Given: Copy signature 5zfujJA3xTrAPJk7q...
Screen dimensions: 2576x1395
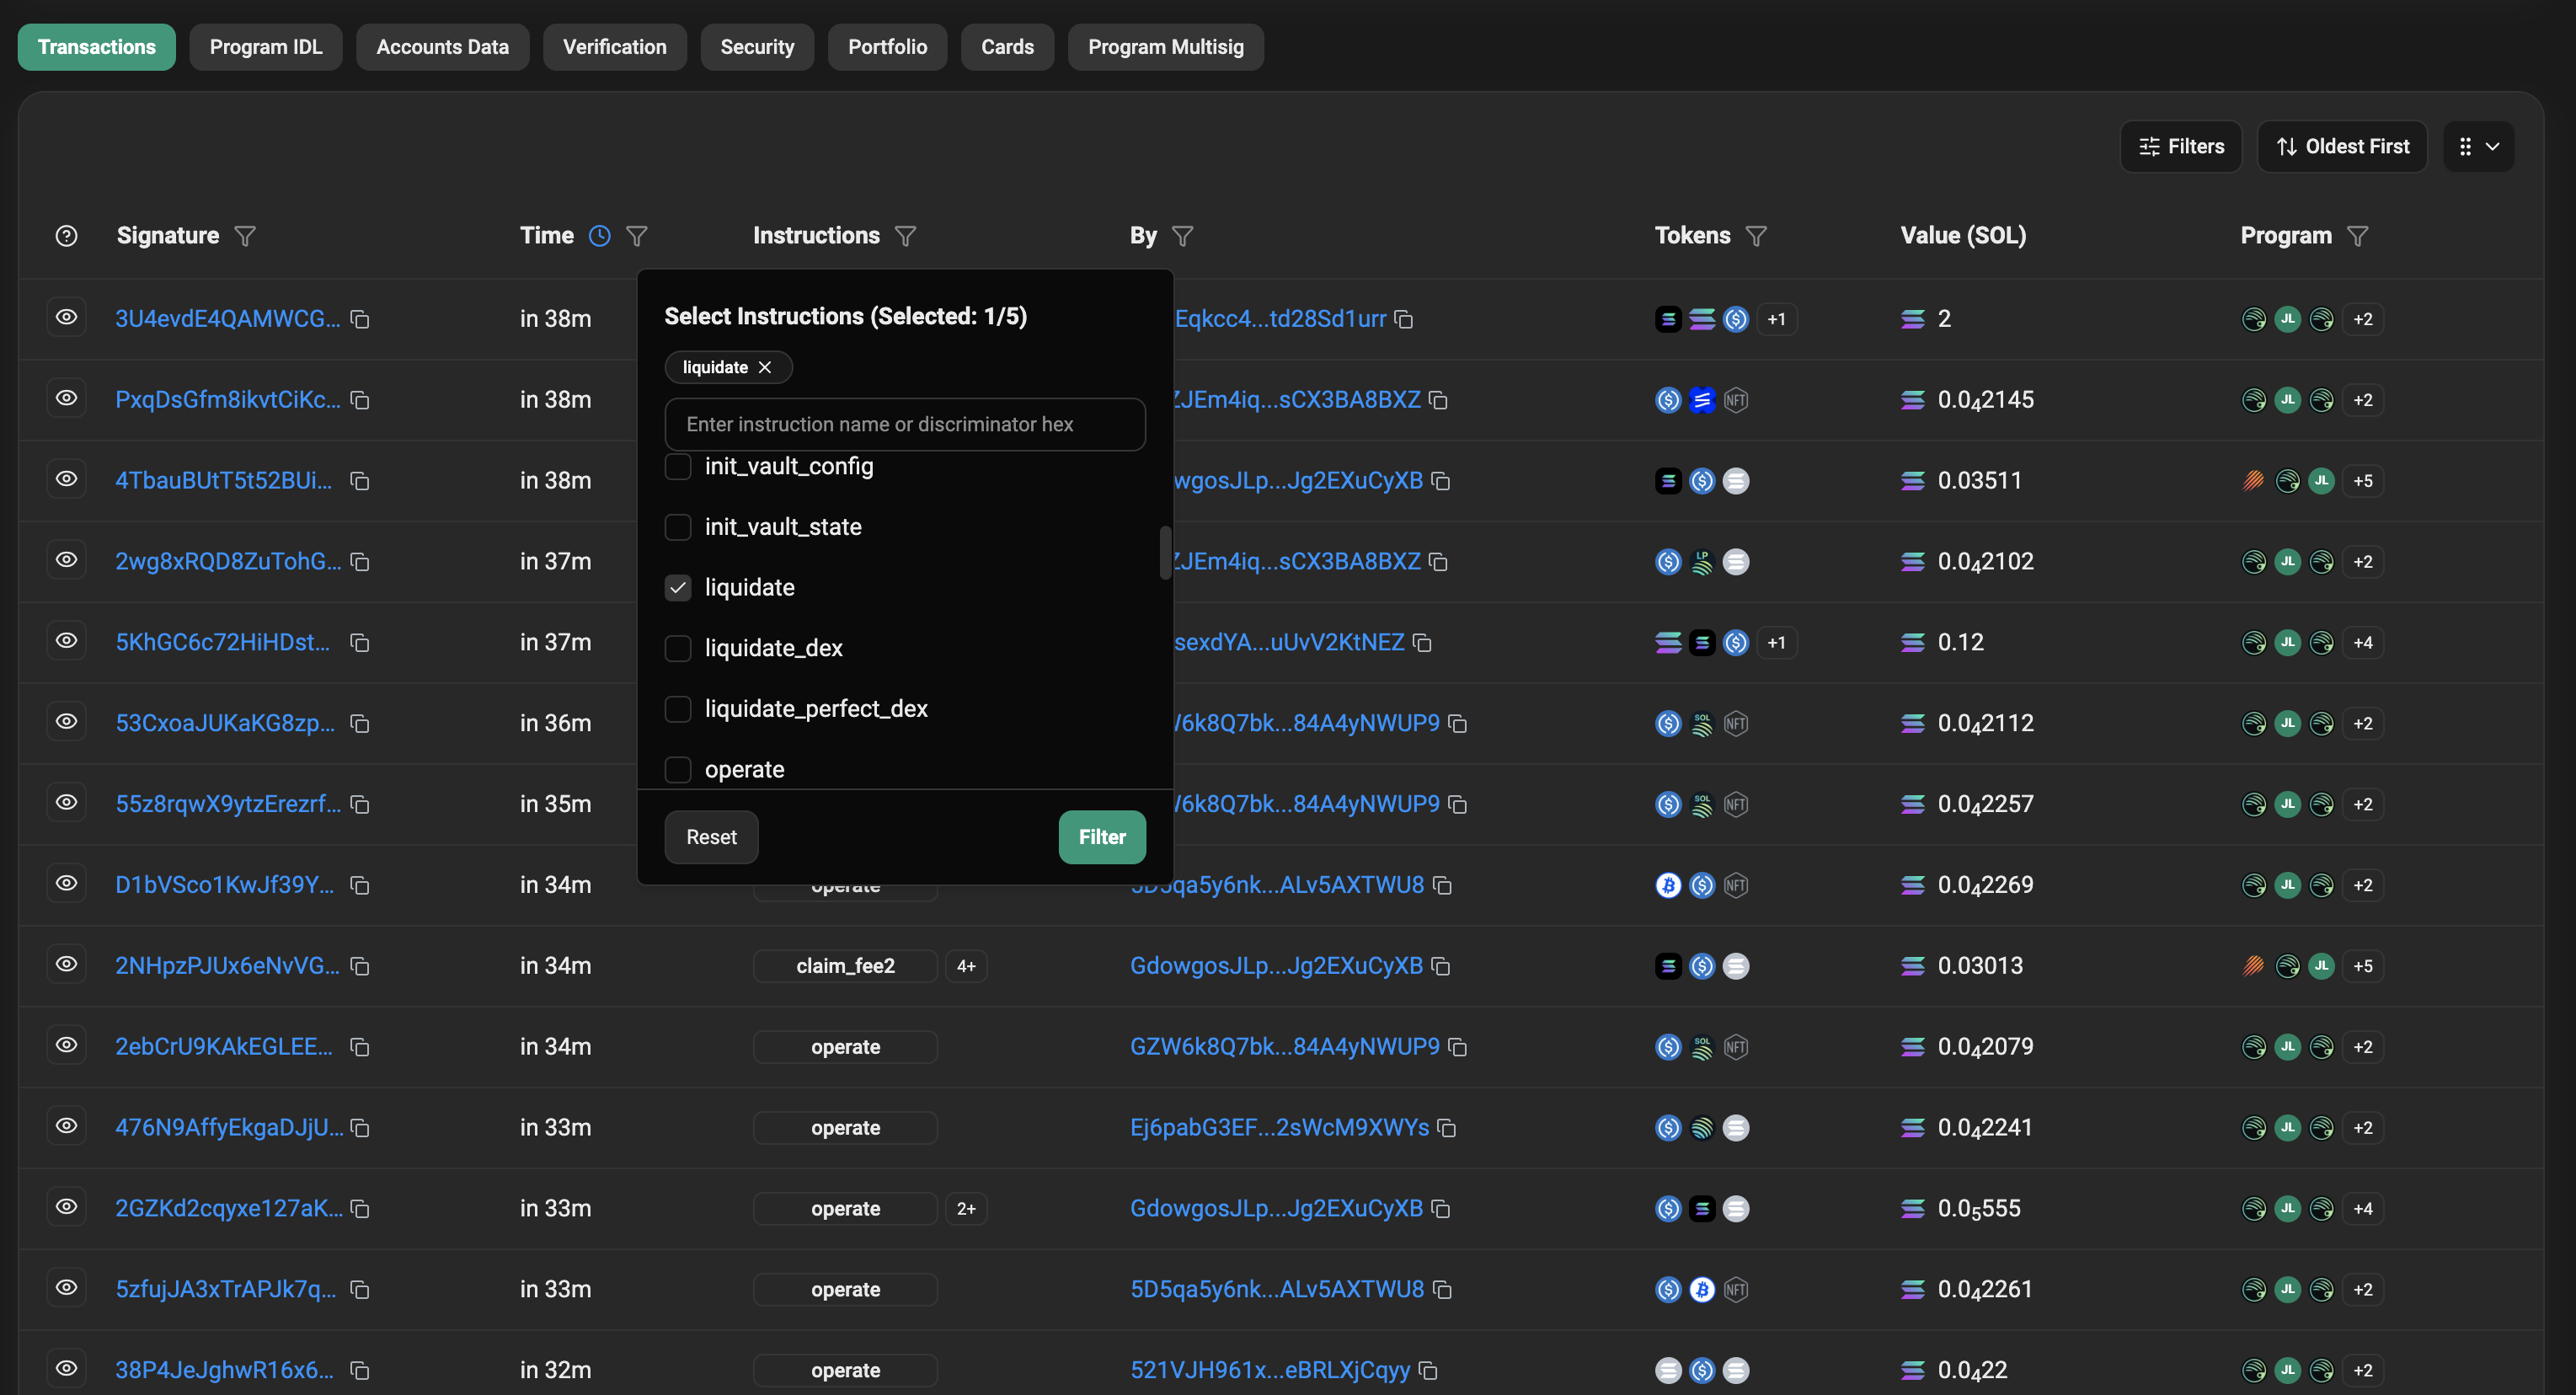Looking at the screenshot, I should (360, 1291).
